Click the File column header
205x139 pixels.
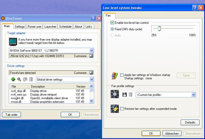[19, 87]
